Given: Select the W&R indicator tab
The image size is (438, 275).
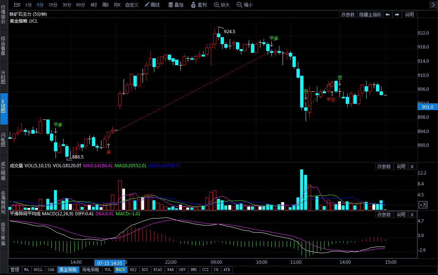Looking at the screenshot, I should pos(170,270).
